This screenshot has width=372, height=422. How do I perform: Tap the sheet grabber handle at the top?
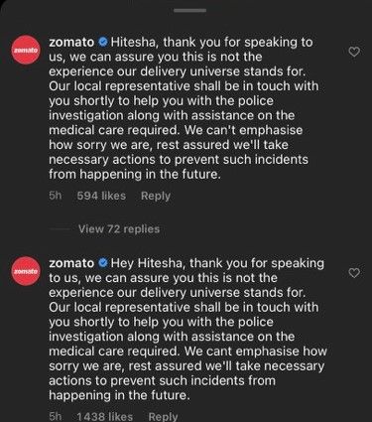coord(189,11)
